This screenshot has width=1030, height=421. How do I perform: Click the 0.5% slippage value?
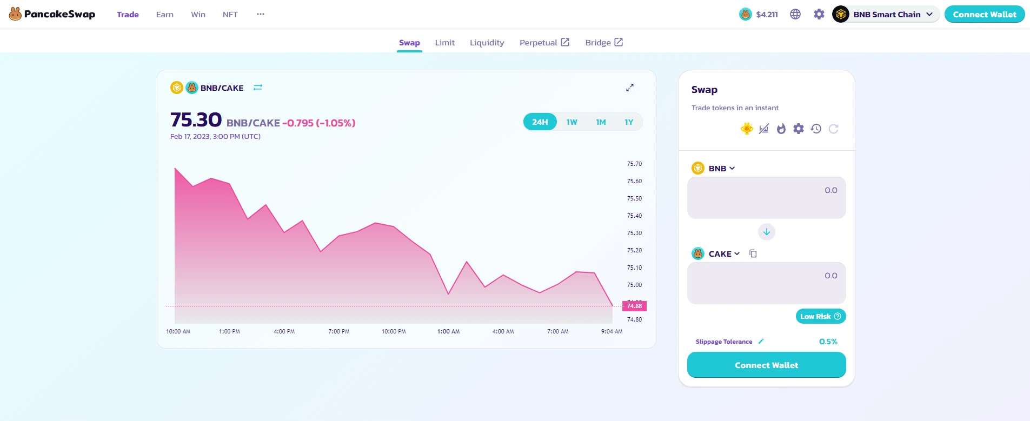(828, 342)
